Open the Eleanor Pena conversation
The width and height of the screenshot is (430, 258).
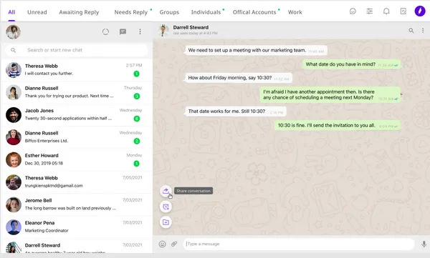pos(77,227)
